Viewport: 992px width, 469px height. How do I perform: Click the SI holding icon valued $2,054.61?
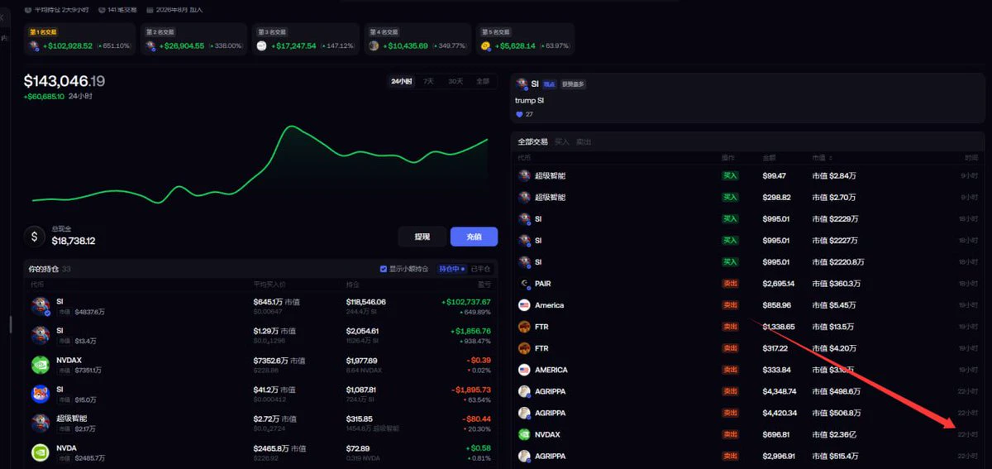point(41,335)
